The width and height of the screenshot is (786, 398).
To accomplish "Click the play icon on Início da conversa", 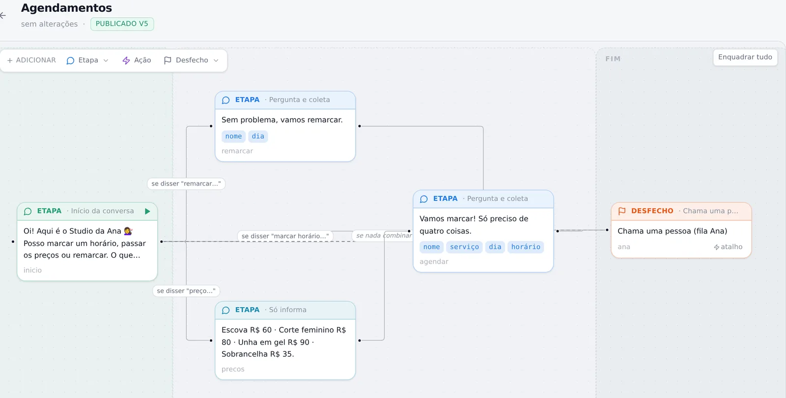I will click(147, 211).
